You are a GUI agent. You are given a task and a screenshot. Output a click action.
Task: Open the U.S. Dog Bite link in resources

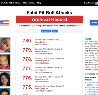(x=92, y=94)
